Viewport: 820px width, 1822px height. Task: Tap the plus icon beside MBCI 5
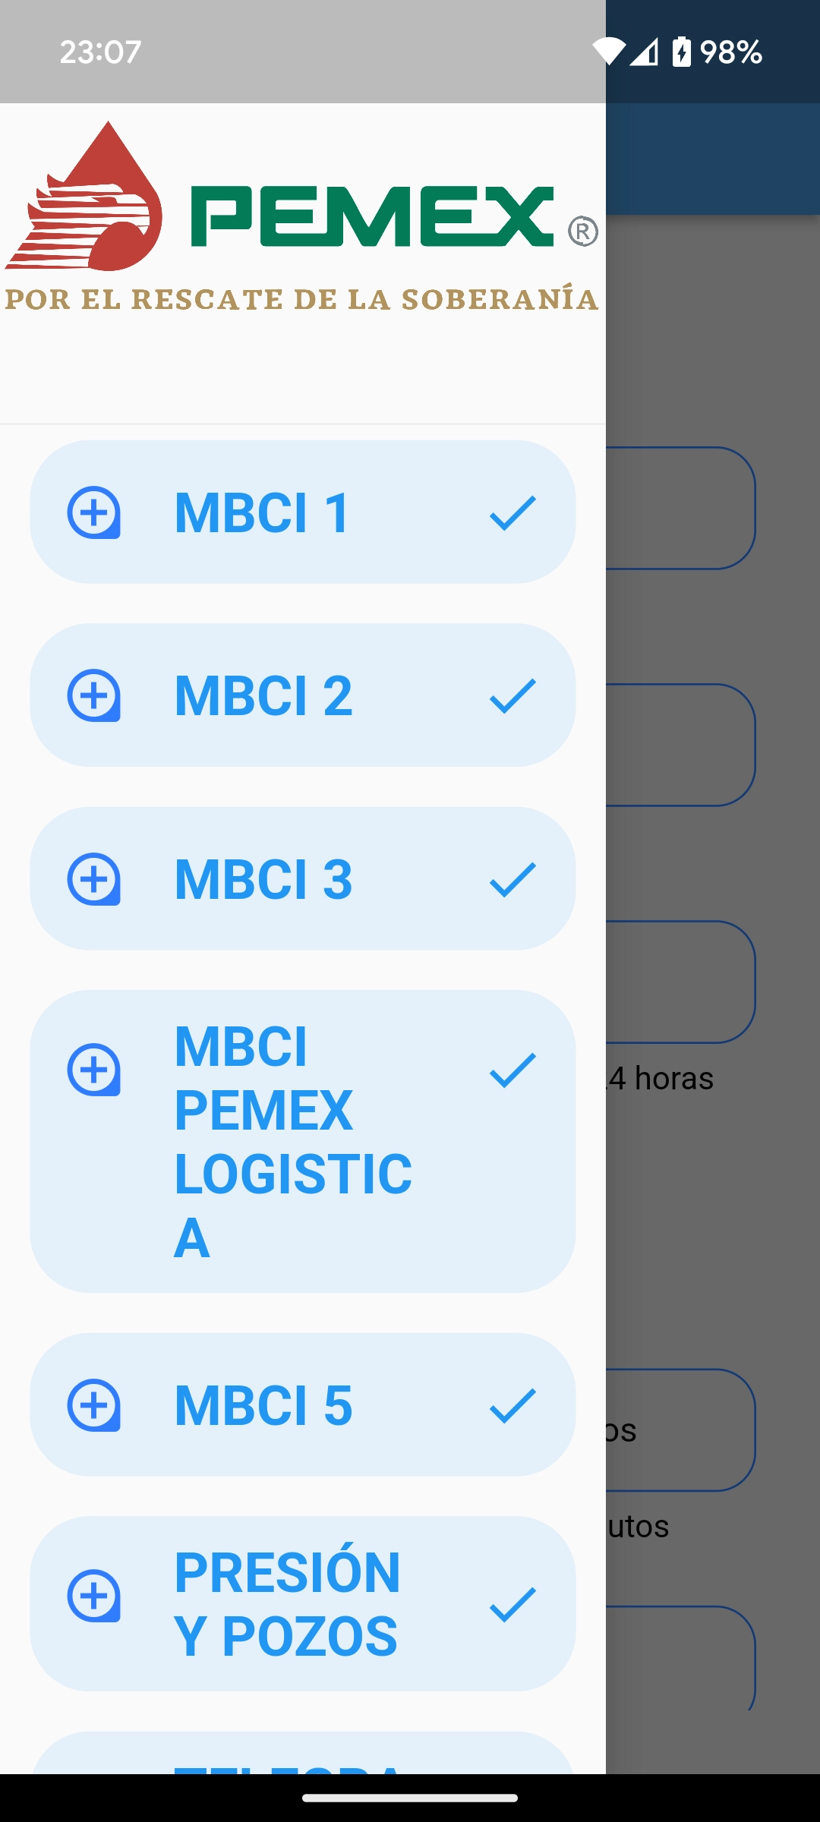[94, 1405]
